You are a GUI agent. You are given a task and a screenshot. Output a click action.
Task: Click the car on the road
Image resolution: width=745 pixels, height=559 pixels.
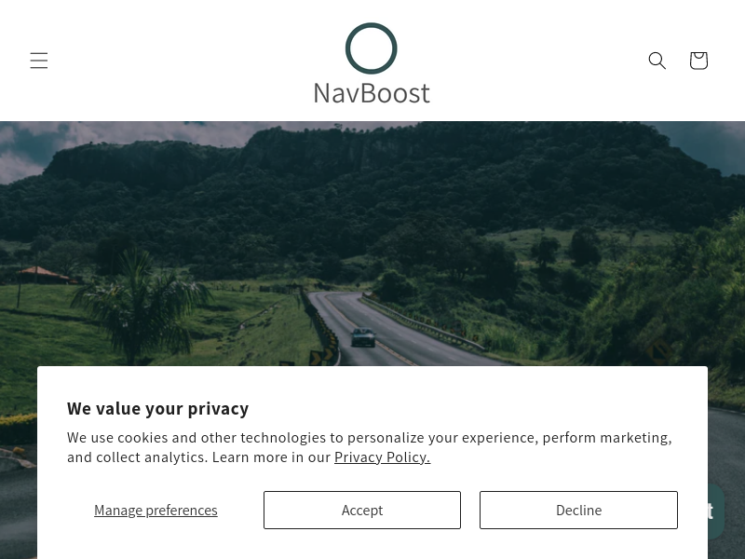pyautogui.click(x=363, y=337)
